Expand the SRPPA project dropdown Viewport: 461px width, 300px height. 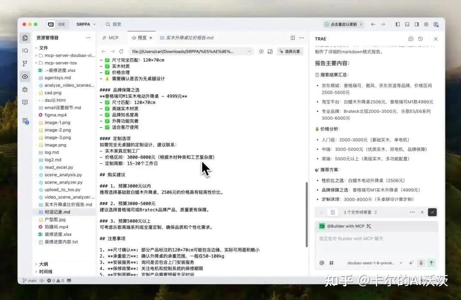[85, 24]
